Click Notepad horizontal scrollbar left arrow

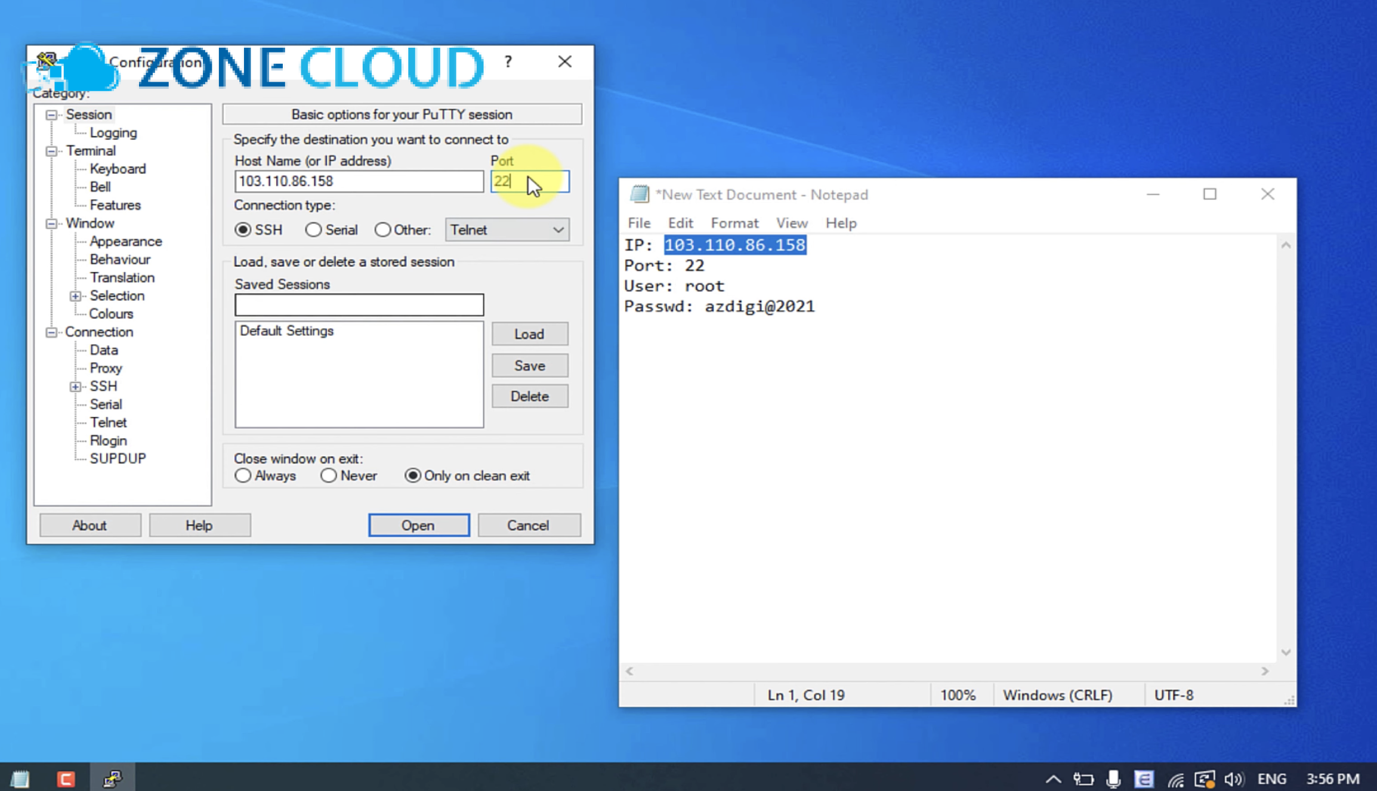click(x=629, y=671)
